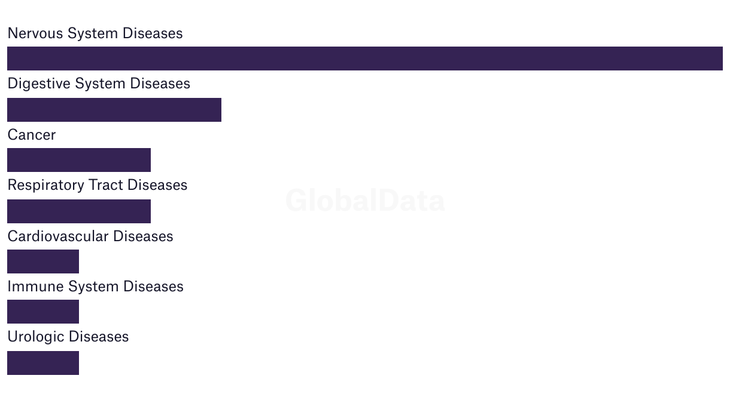
Task: Click the Cardiovascular Diseases bar
Action: click(43, 261)
